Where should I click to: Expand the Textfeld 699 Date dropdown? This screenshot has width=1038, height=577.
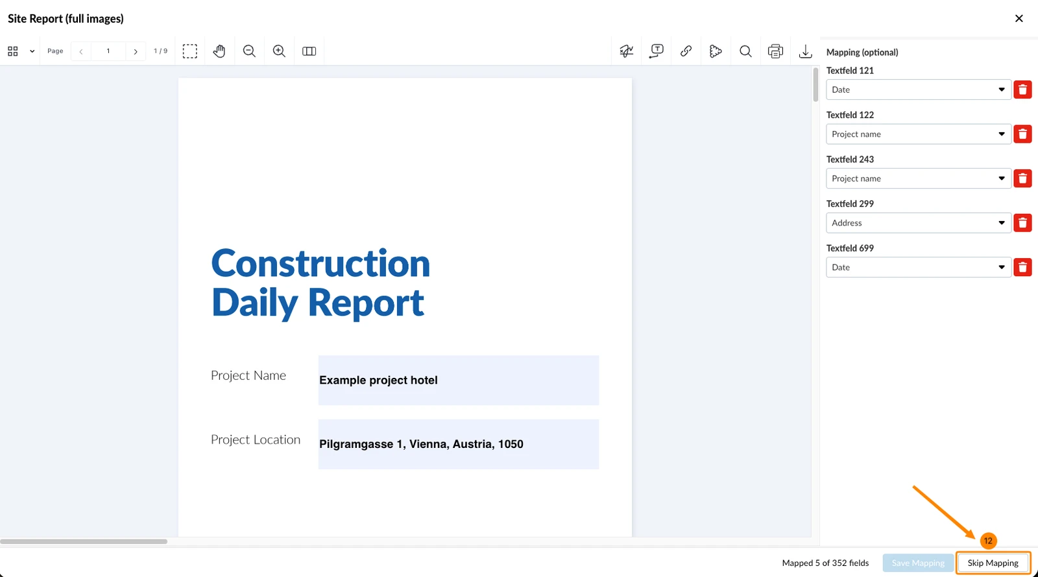pyautogui.click(x=918, y=267)
